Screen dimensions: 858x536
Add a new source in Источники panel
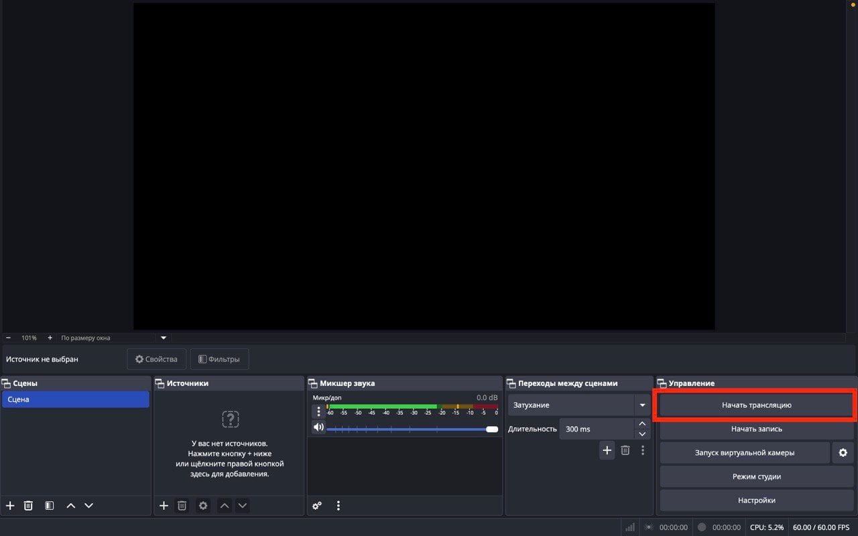coord(164,506)
